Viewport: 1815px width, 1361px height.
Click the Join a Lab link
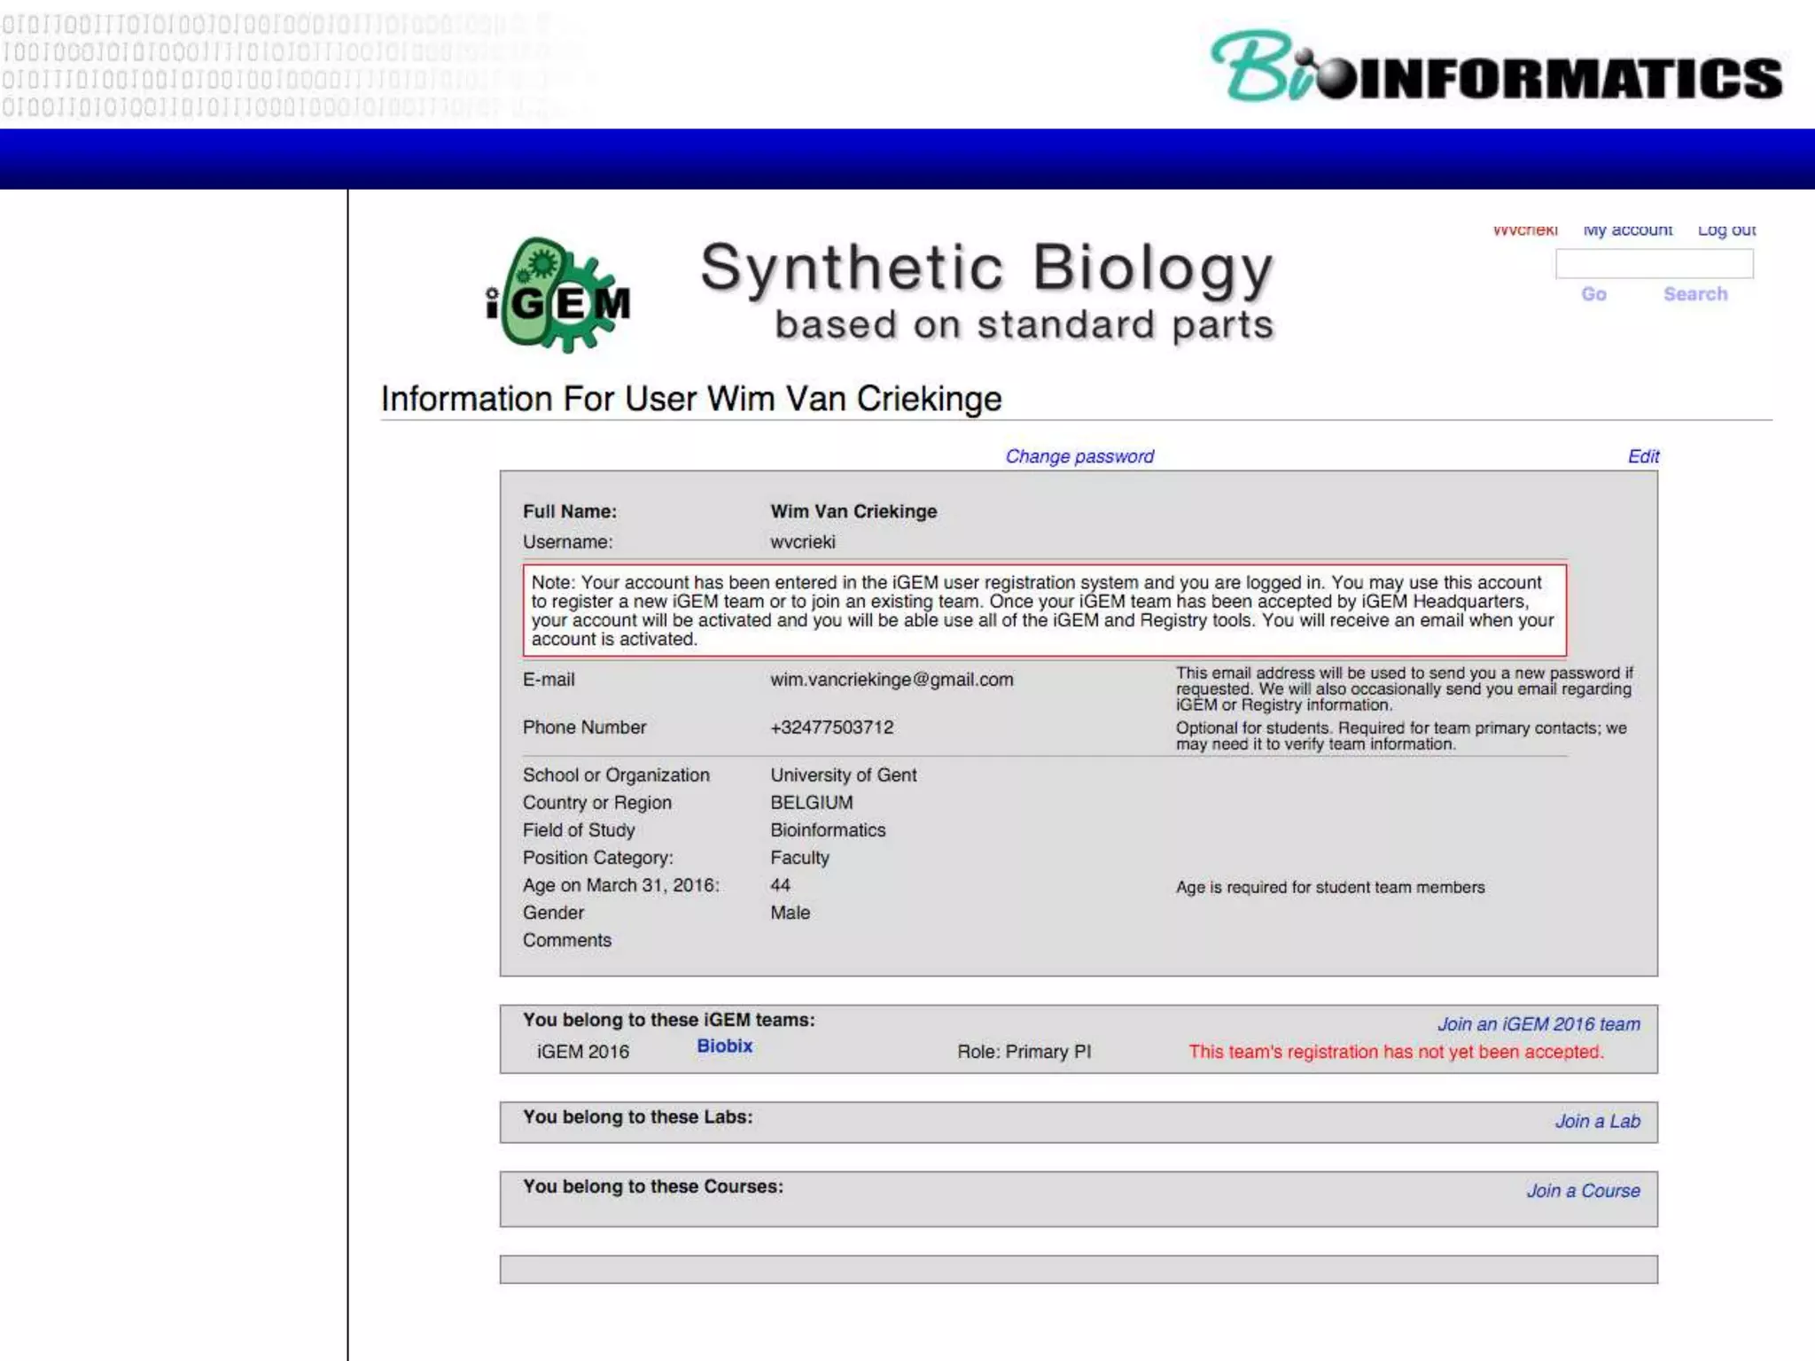click(1597, 1122)
